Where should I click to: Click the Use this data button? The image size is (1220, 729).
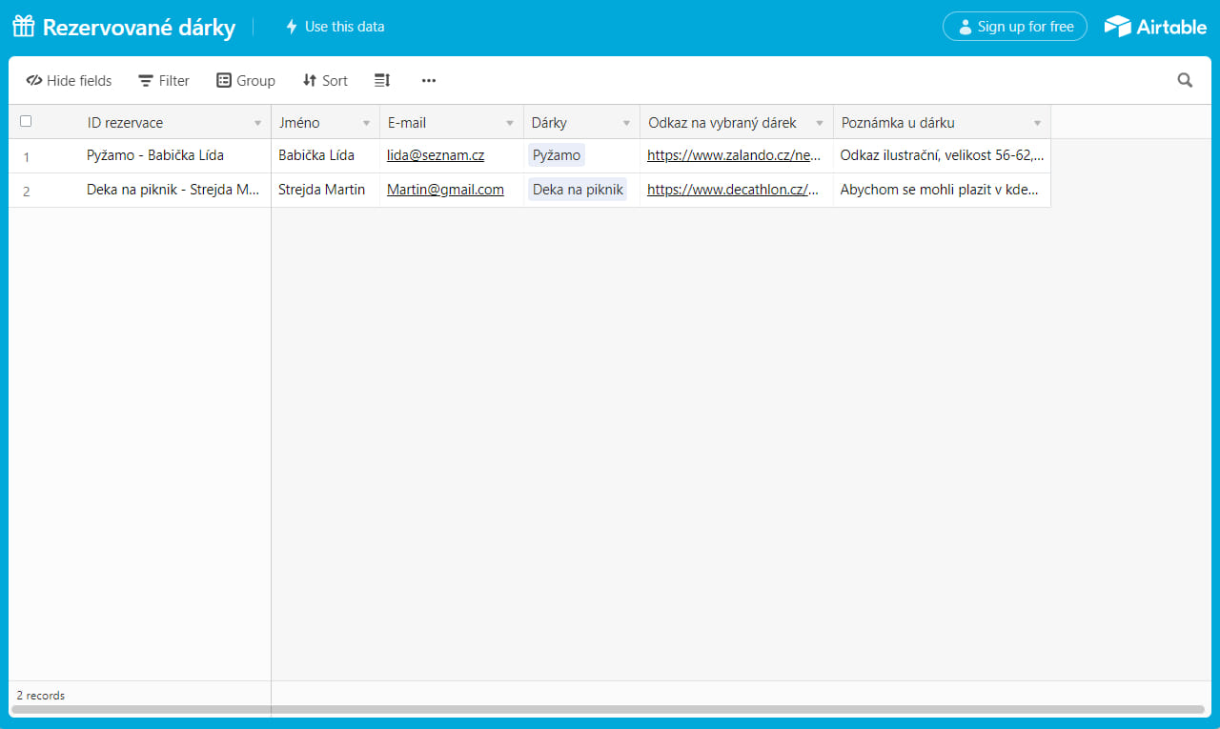pyautogui.click(x=335, y=27)
